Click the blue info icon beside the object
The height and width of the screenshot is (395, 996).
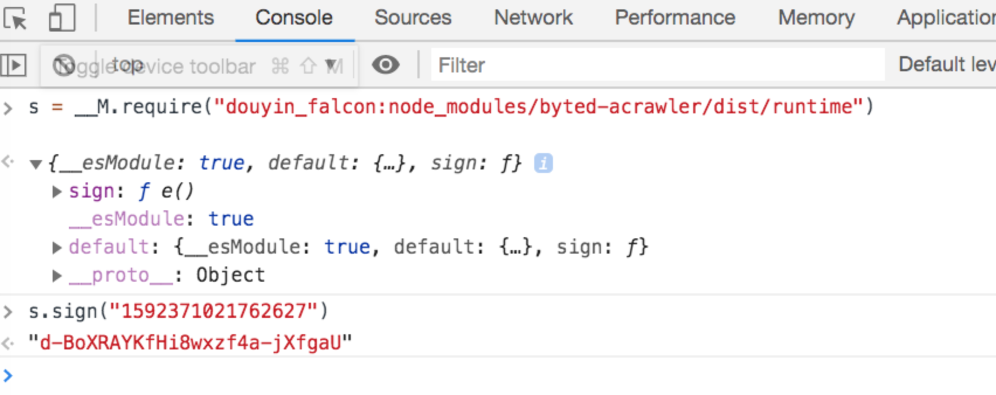(543, 163)
